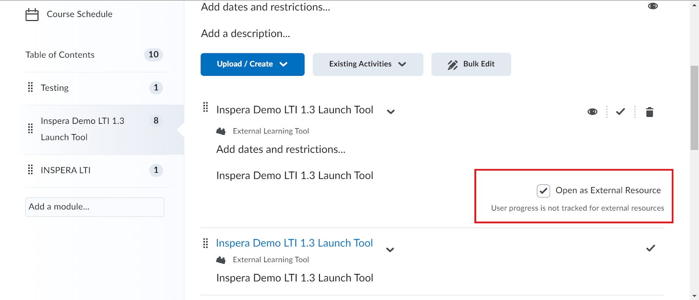Delete the first Inspera Launch Tool topic
Viewport: 699px width, 300px height.
tap(650, 112)
